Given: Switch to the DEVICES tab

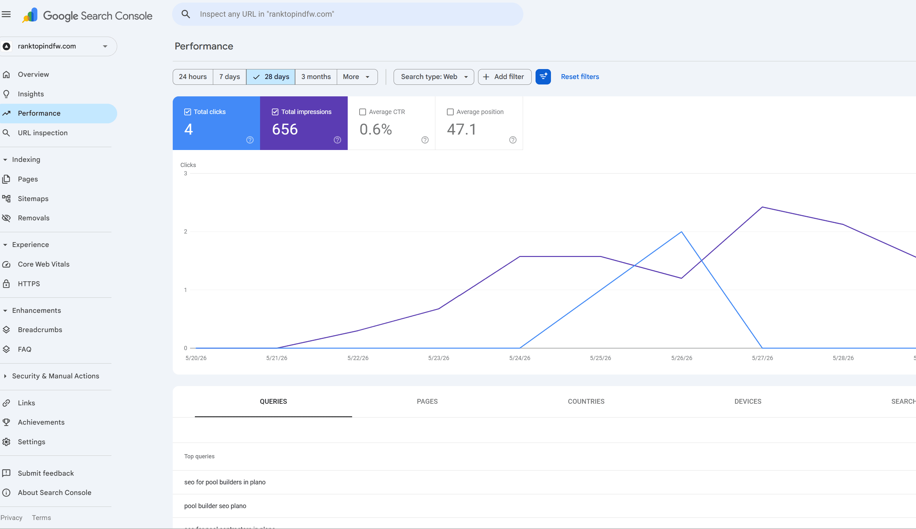Looking at the screenshot, I should tap(748, 401).
